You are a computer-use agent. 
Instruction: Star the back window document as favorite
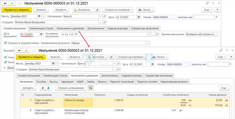[x=20, y=3]
